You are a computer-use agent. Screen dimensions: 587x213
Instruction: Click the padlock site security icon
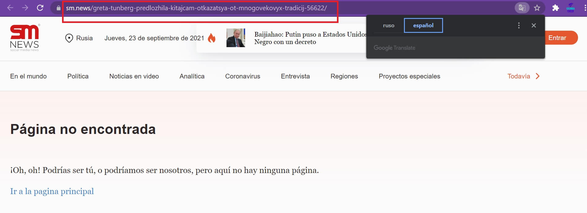click(x=58, y=8)
